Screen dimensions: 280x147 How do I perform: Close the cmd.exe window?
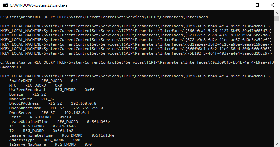pyautogui.click(x=272, y=5)
